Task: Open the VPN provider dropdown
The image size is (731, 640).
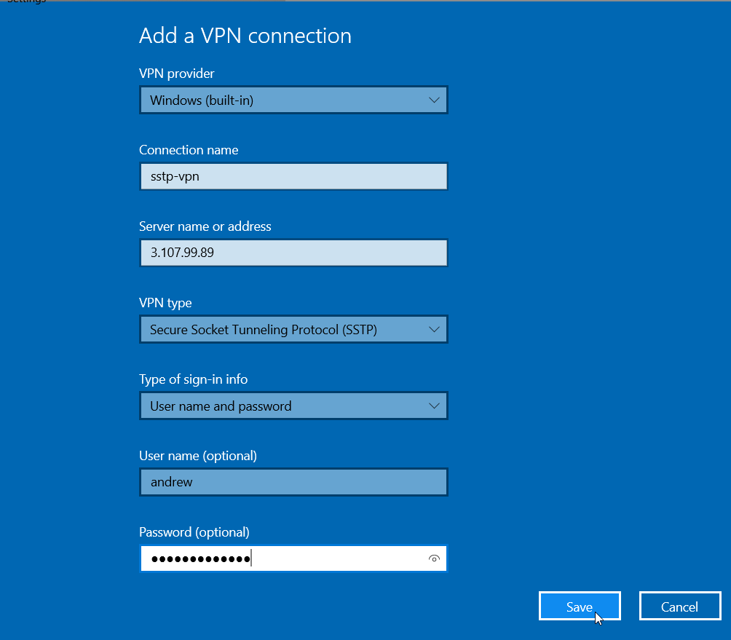Action: [x=293, y=100]
